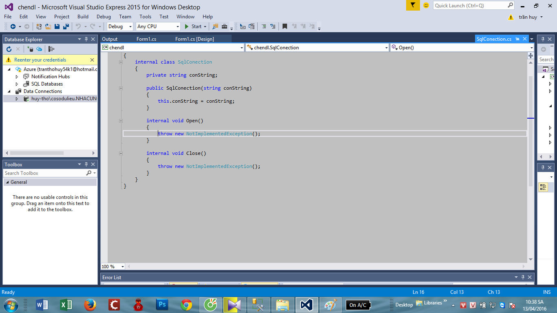
Task: Collapse the SqlConection class code region
Action: click(x=121, y=62)
